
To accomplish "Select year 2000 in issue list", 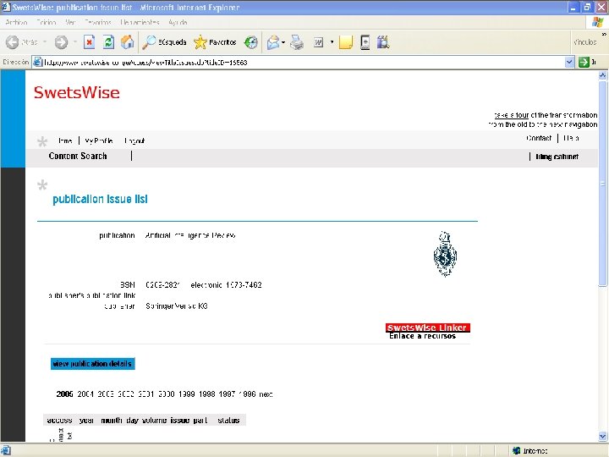I will click(167, 394).
